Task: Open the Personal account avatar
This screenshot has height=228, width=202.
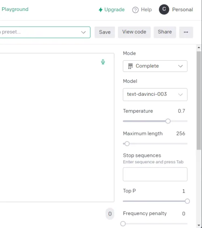Action: (x=164, y=9)
